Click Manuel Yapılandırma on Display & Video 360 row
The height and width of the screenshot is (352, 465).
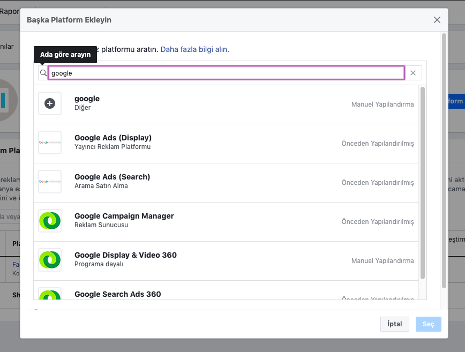pos(382,261)
